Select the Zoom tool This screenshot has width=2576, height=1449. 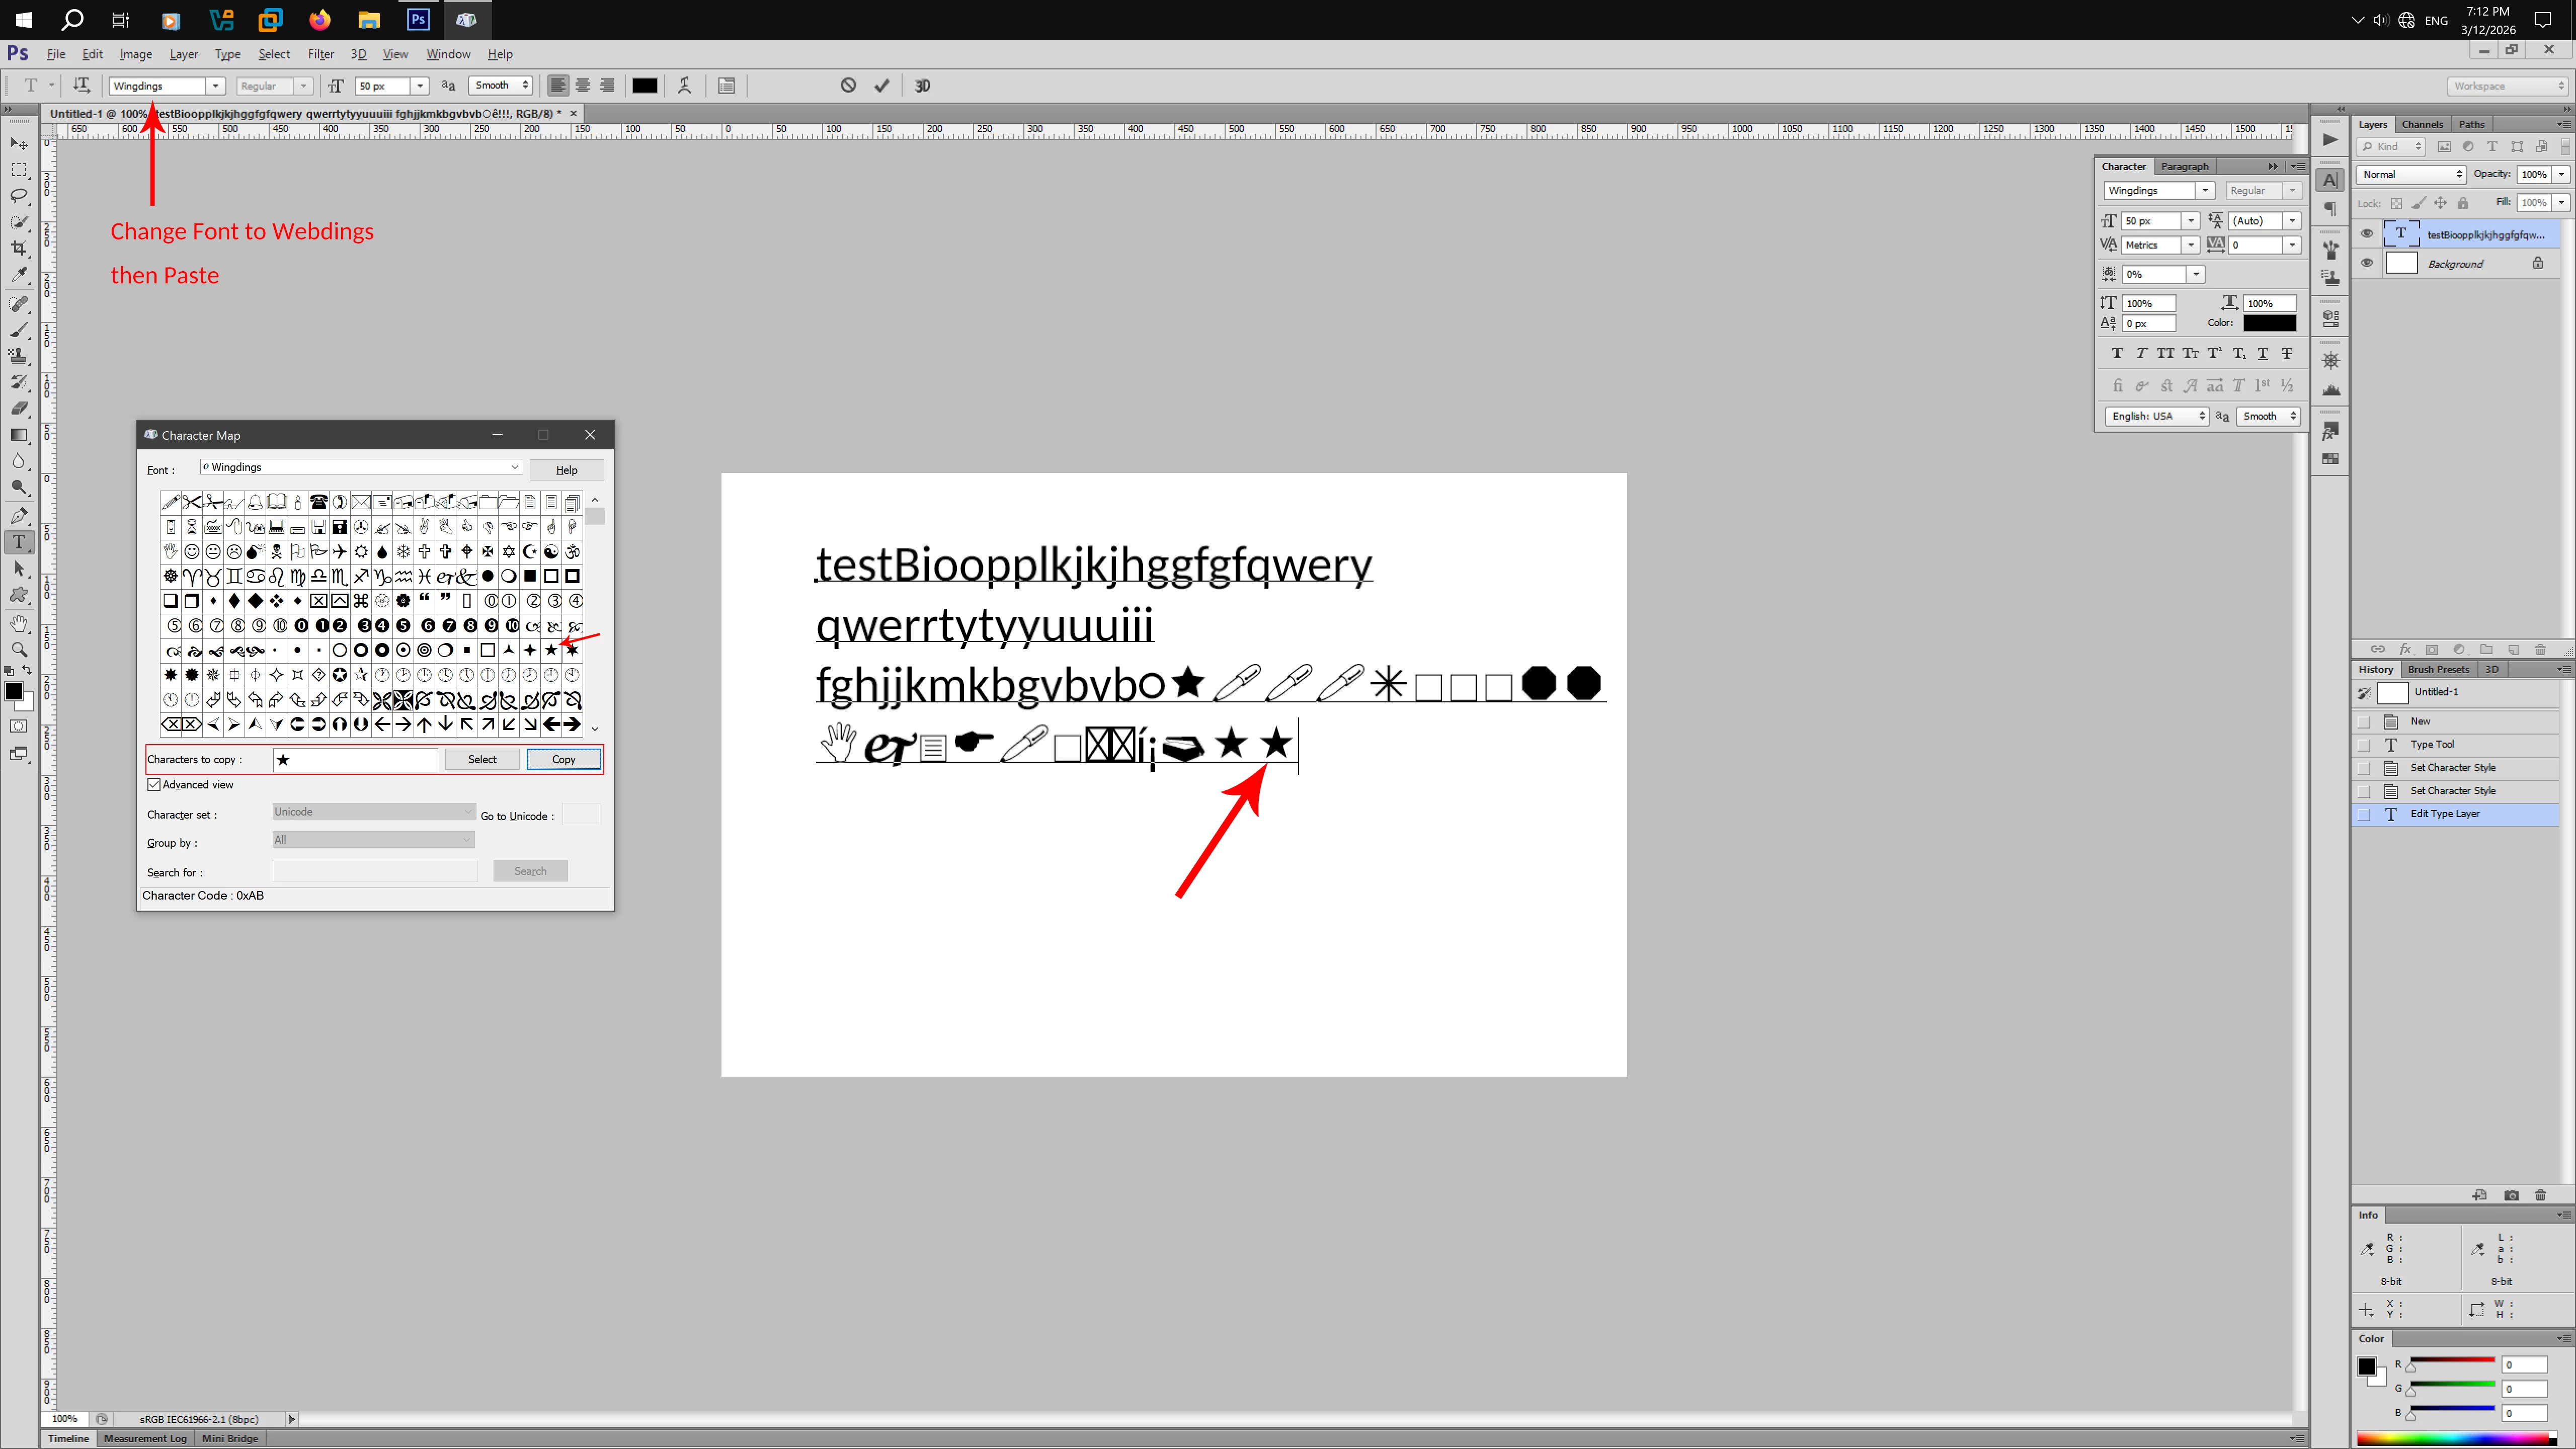click(19, 650)
